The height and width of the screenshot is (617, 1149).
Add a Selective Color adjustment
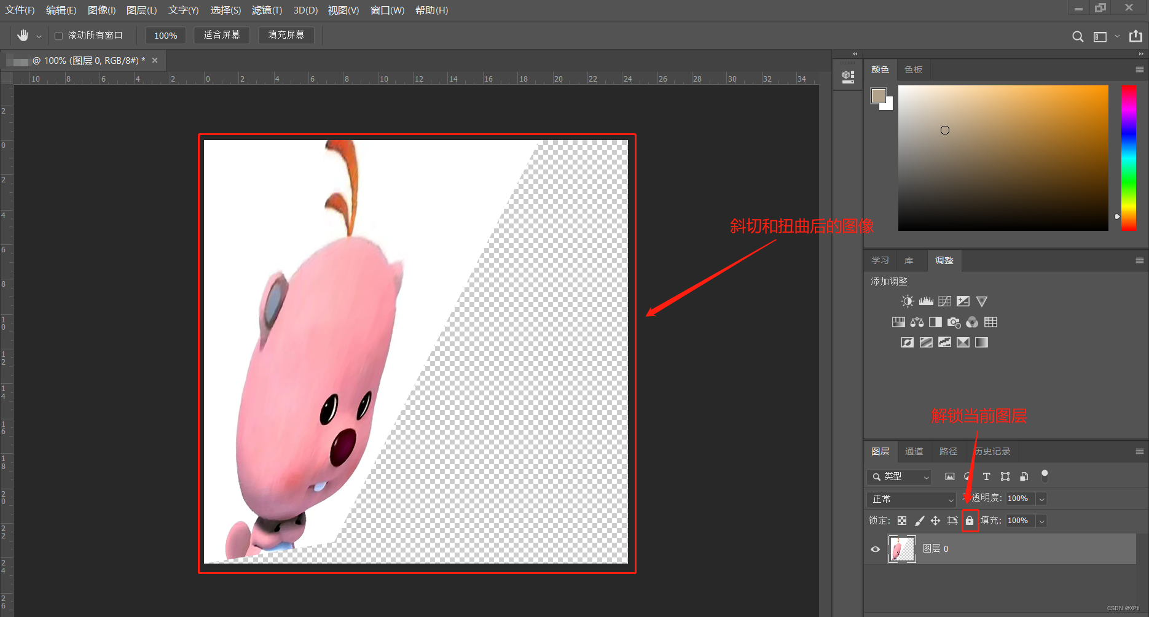click(963, 343)
